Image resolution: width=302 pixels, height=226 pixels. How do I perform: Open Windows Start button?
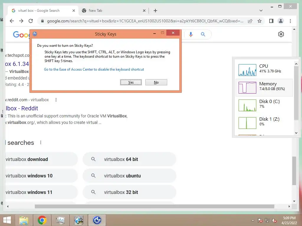tap(7, 220)
